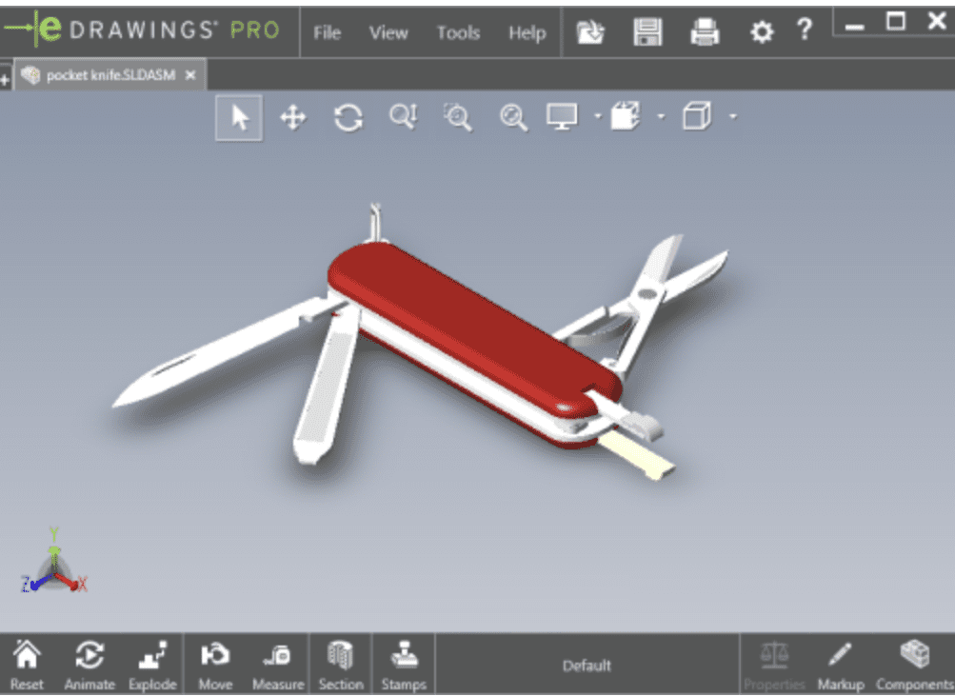Open the Measure tool
955x696 pixels.
pyautogui.click(x=277, y=664)
